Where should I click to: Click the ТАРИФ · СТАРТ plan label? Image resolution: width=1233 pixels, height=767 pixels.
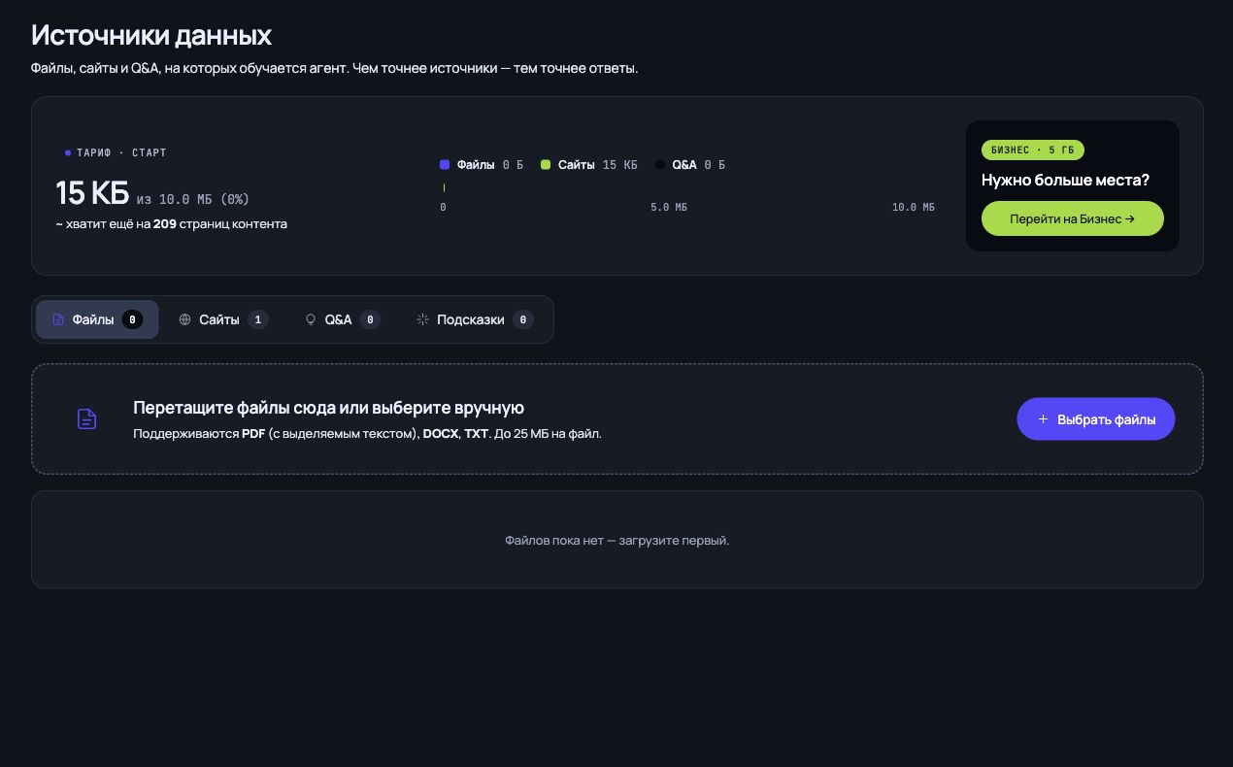tap(116, 153)
